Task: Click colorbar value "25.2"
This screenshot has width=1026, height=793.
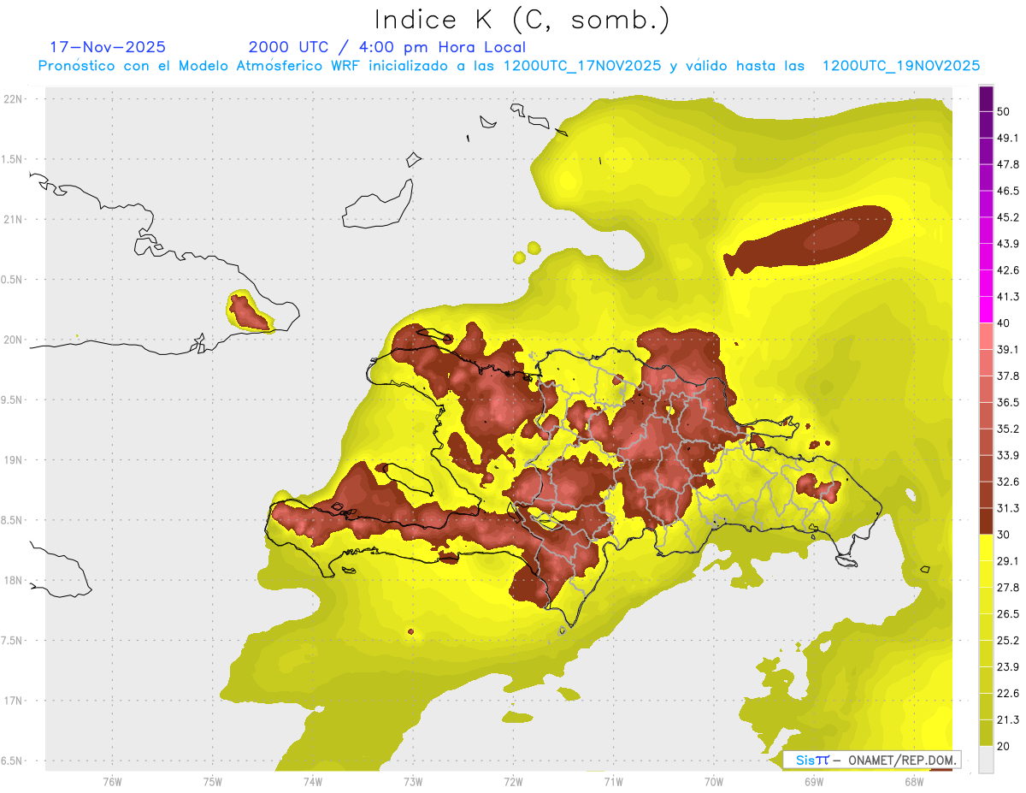Action: 1008,640
